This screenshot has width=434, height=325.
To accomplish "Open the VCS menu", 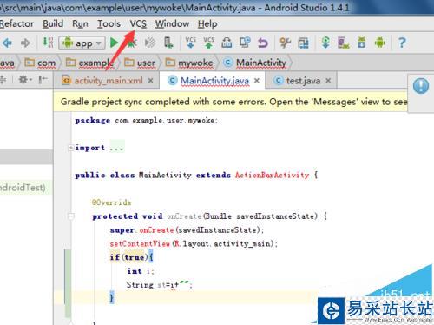I will coord(138,23).
